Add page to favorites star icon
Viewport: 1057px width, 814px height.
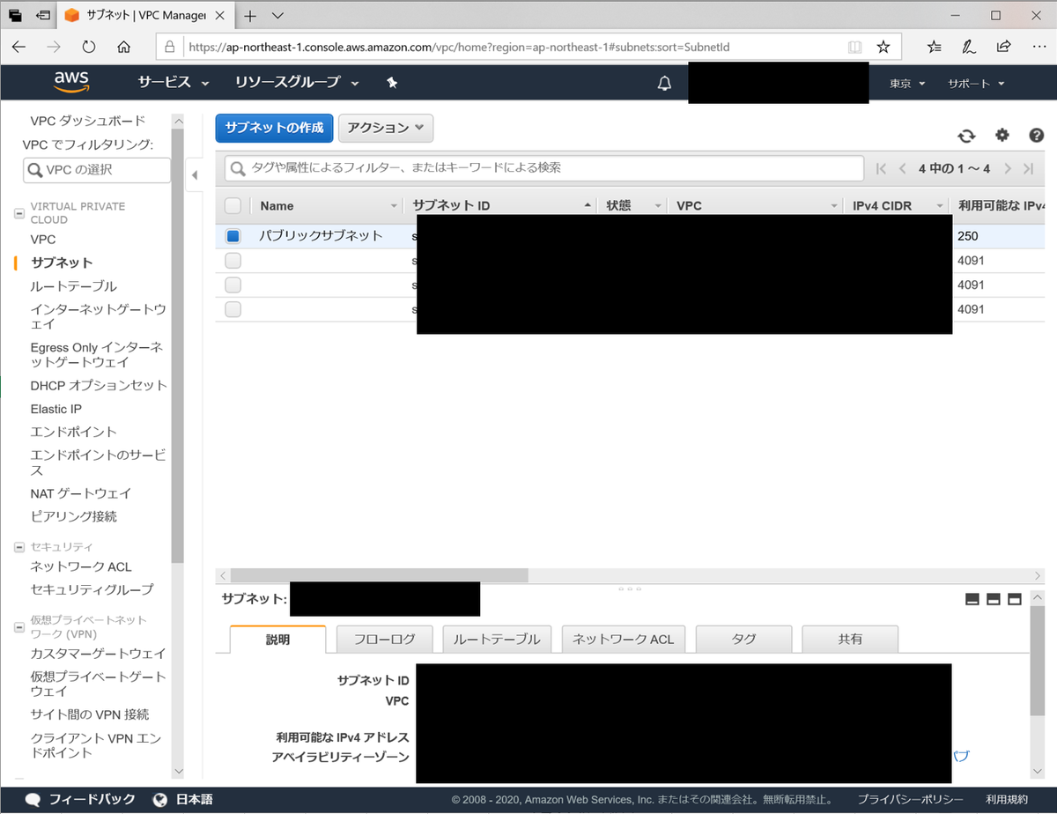tap(883, 47)
